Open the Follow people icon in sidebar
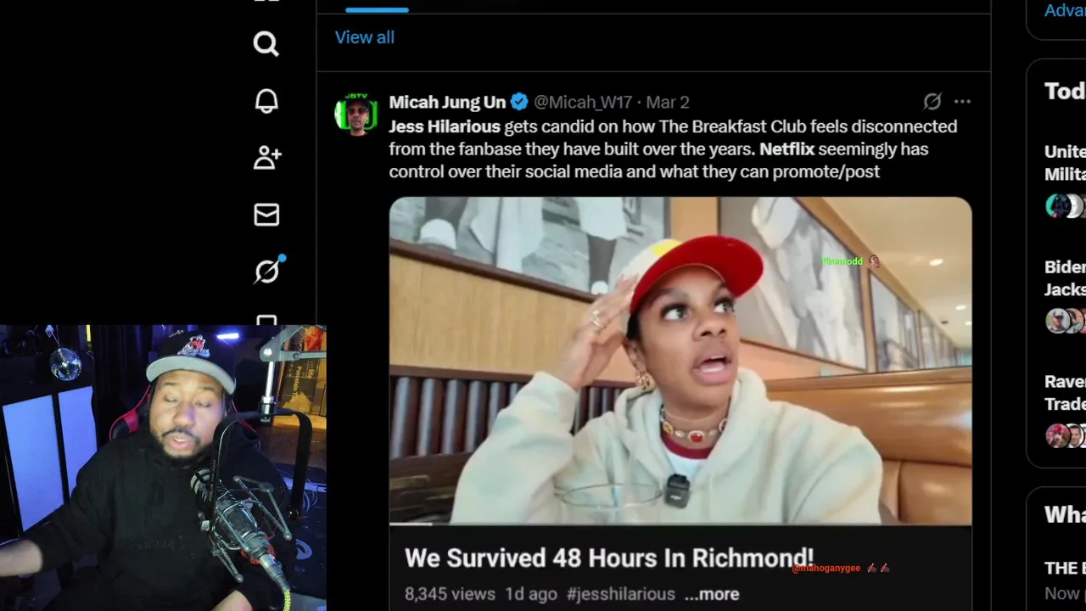Viewport: 1086px width, 611px height. [x=266, y=157]
